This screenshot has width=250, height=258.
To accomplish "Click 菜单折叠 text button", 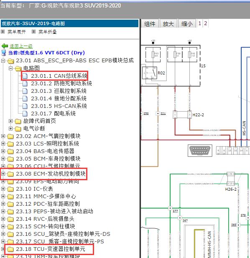I will pyautogui.click(x=48, y=32).
